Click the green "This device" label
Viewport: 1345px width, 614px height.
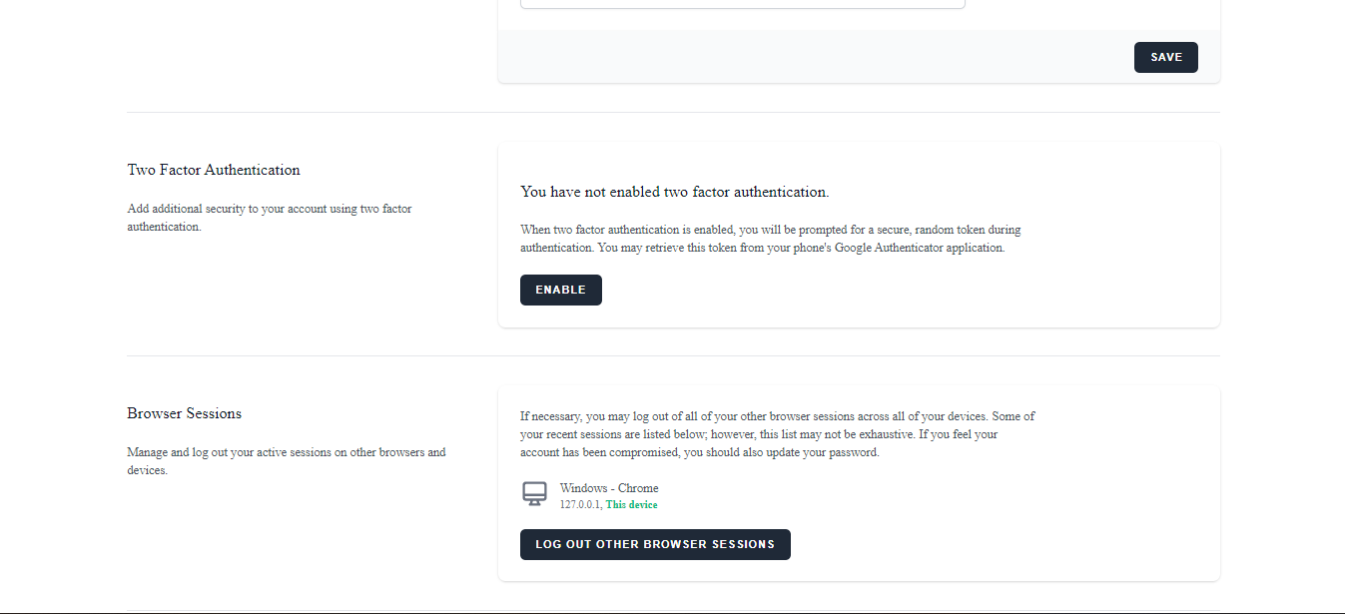tap(632, 505)
